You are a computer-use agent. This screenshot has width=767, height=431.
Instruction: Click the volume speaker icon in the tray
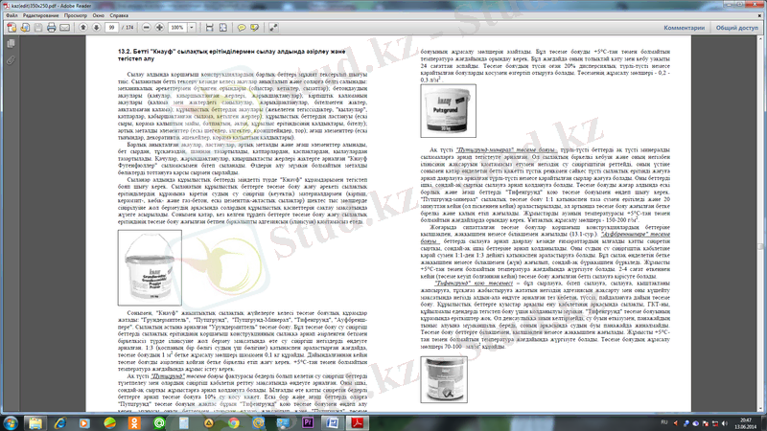[x=725, y=423]
